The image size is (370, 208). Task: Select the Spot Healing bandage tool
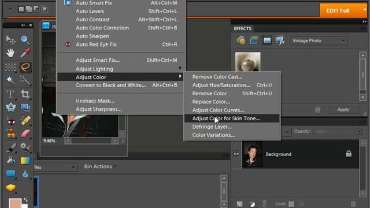(25, 121)
